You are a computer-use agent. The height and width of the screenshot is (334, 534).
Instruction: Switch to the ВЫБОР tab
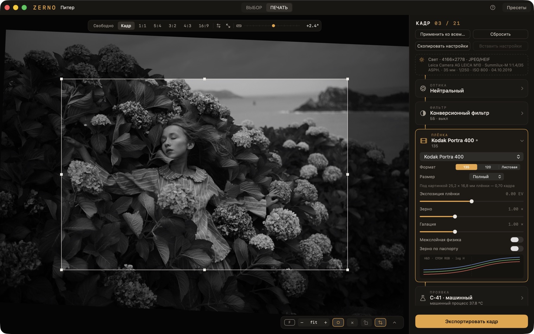point(254,7)
